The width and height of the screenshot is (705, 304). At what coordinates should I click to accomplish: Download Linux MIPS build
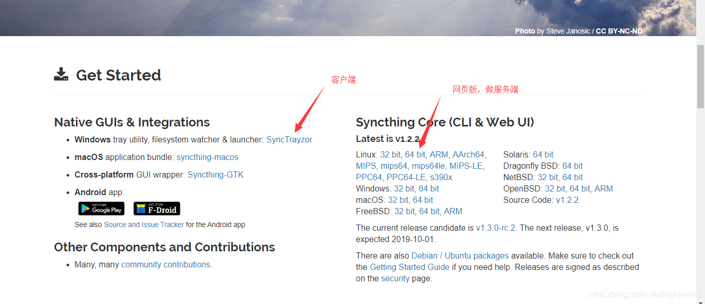pos(366,166)
